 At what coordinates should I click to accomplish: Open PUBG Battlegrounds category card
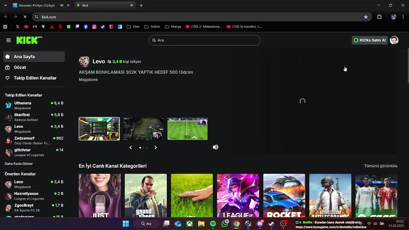point(330,195)
